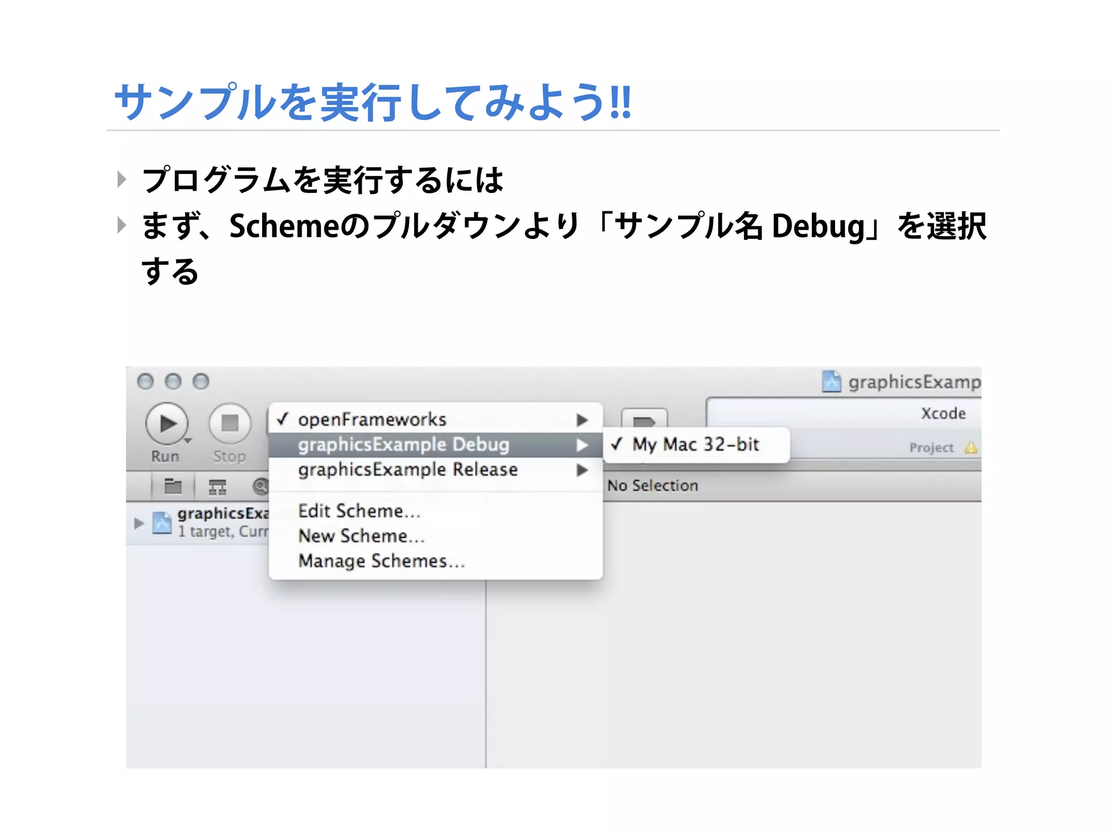The width and height of the screenshot is (1109, 832).
Task: Expand the graphicsExample Debug submenu arrow
Action: (x=582, y=445)
